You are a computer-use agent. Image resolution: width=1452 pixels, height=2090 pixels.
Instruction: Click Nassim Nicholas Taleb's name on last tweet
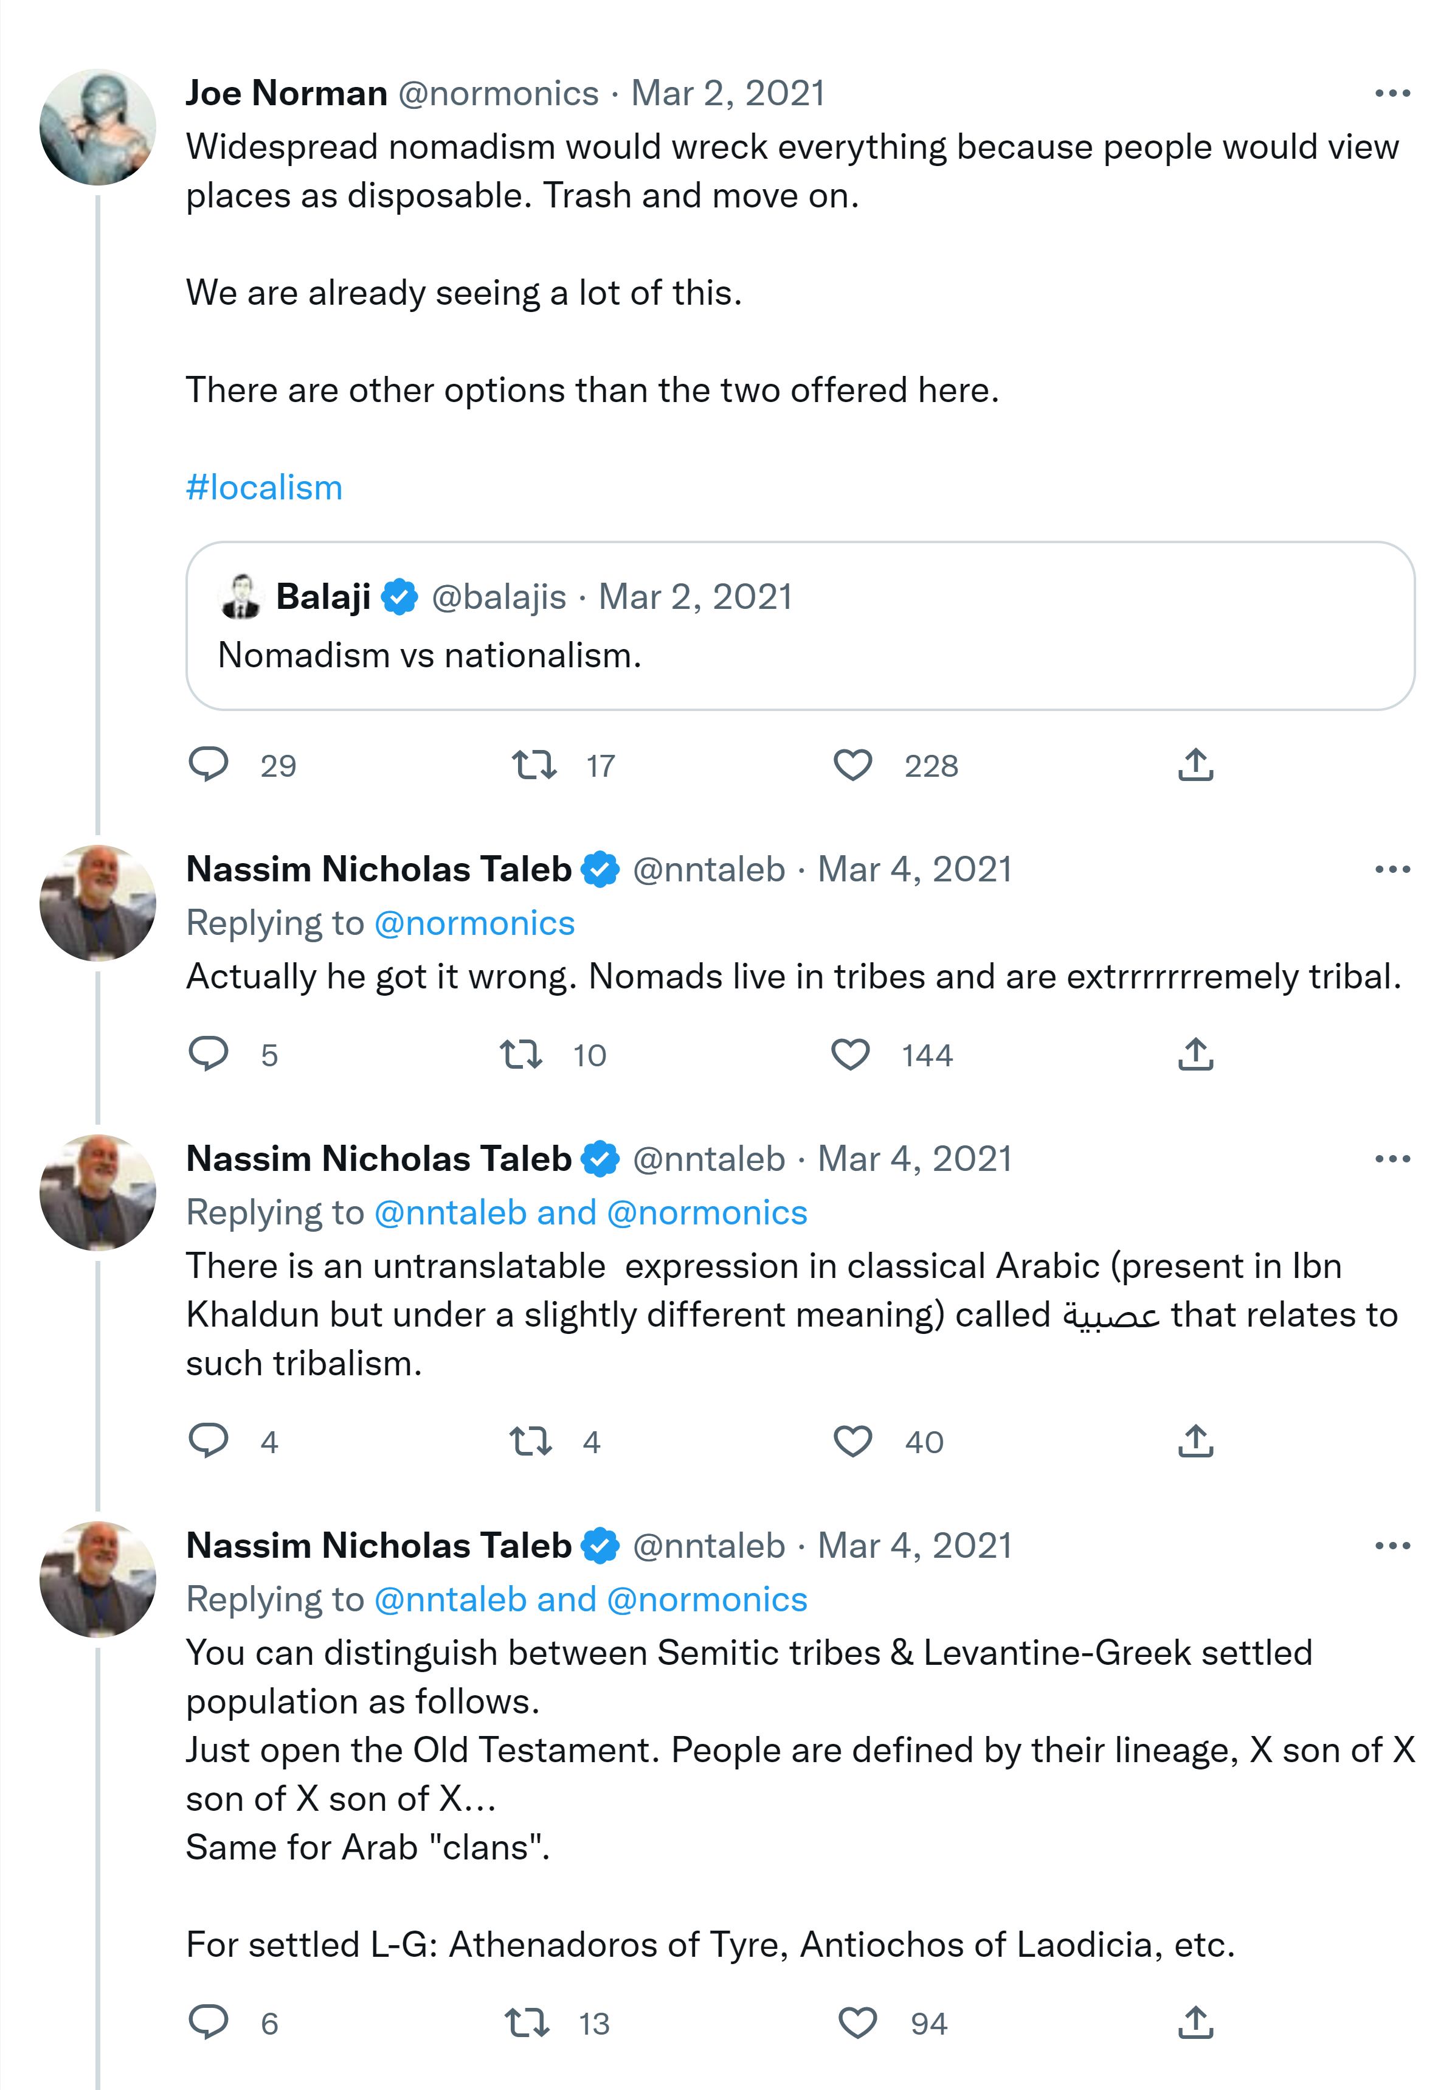pos(378,1546)
